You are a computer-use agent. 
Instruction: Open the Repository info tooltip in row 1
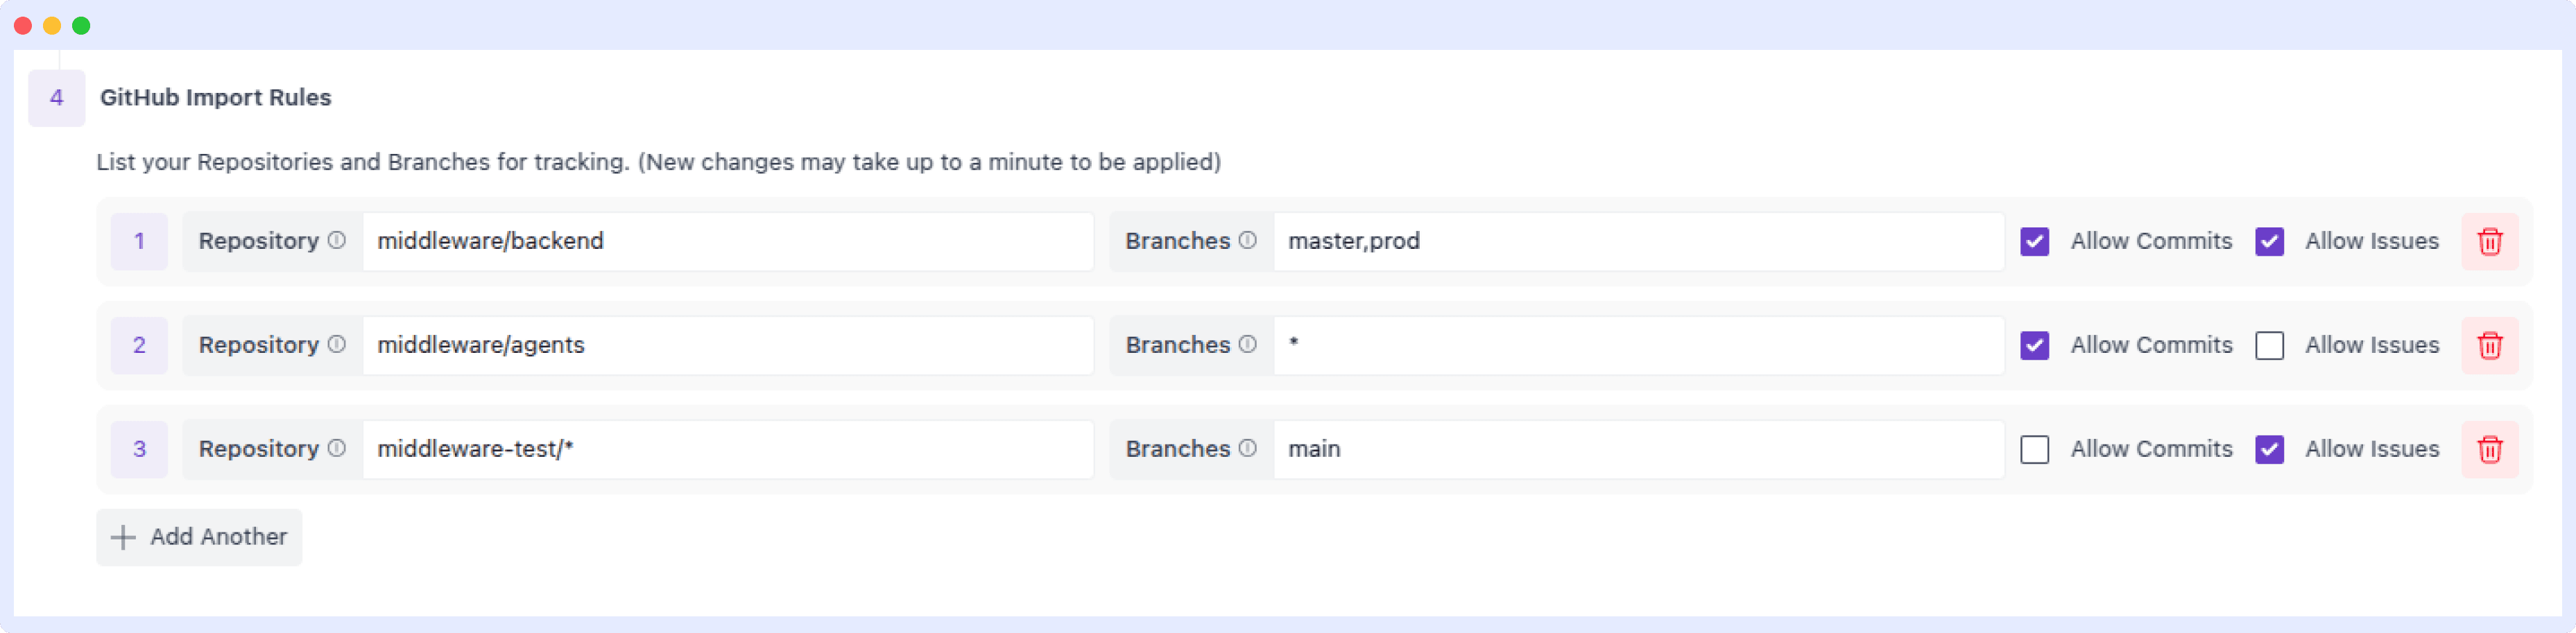337,241
